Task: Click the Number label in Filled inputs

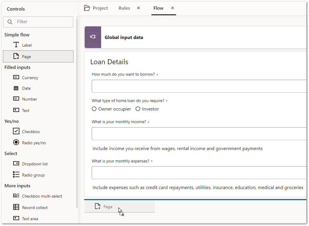Action: [30, 99]
